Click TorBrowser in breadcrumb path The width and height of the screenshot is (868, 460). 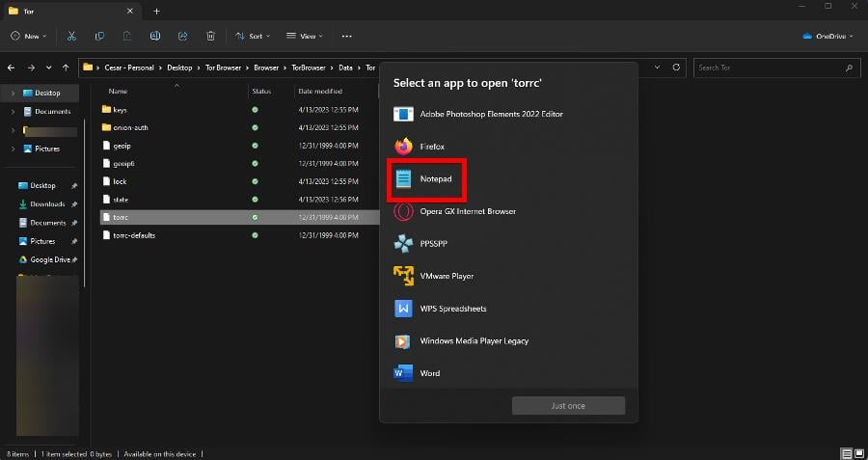coord(309,68)
